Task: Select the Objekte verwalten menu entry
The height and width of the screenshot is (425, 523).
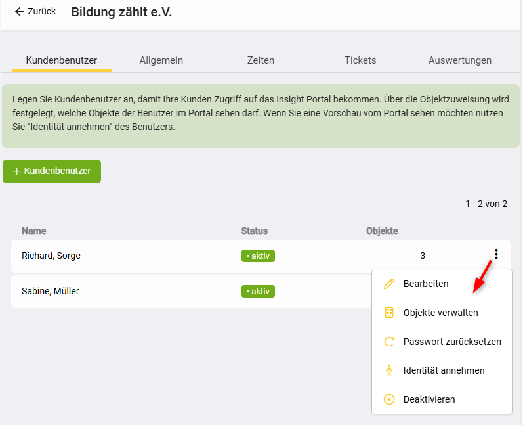Action: point(440,313)
